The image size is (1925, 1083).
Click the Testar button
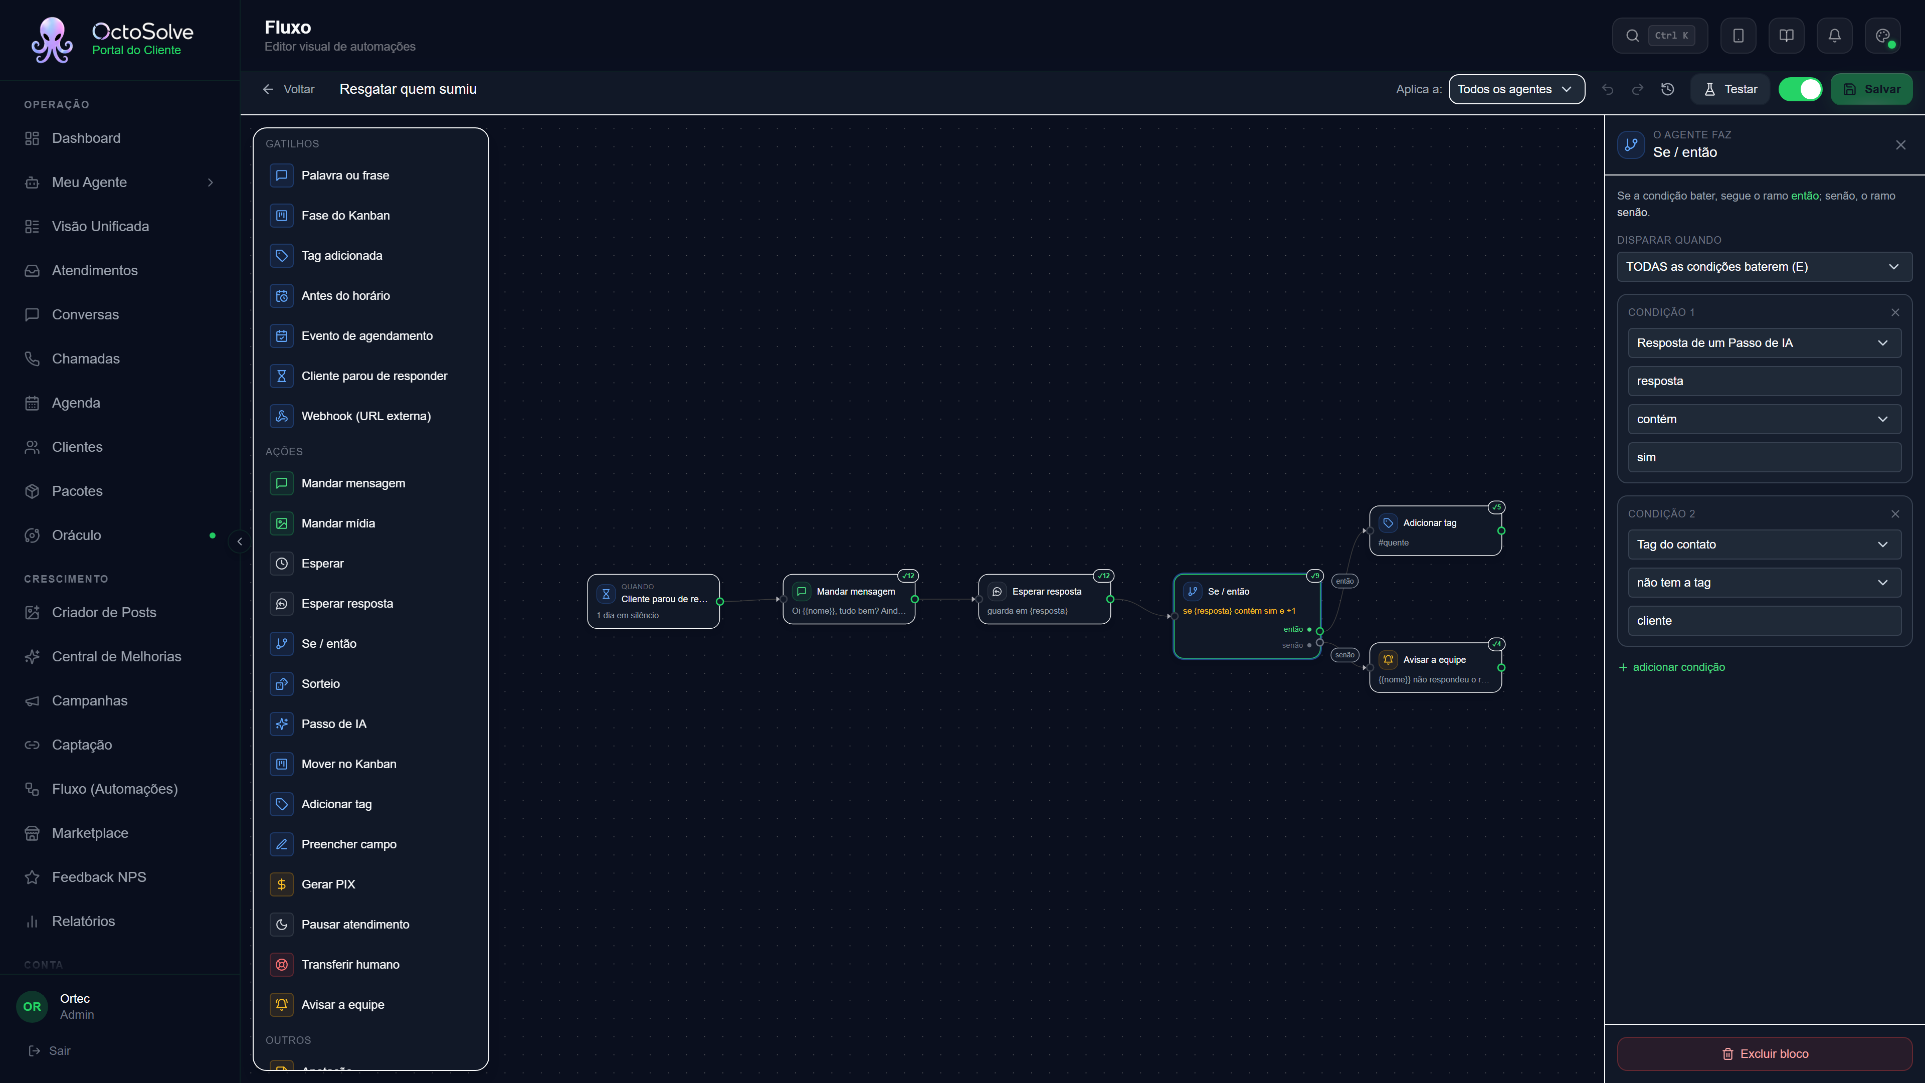pyautogui.click(x=1730, y=89)
